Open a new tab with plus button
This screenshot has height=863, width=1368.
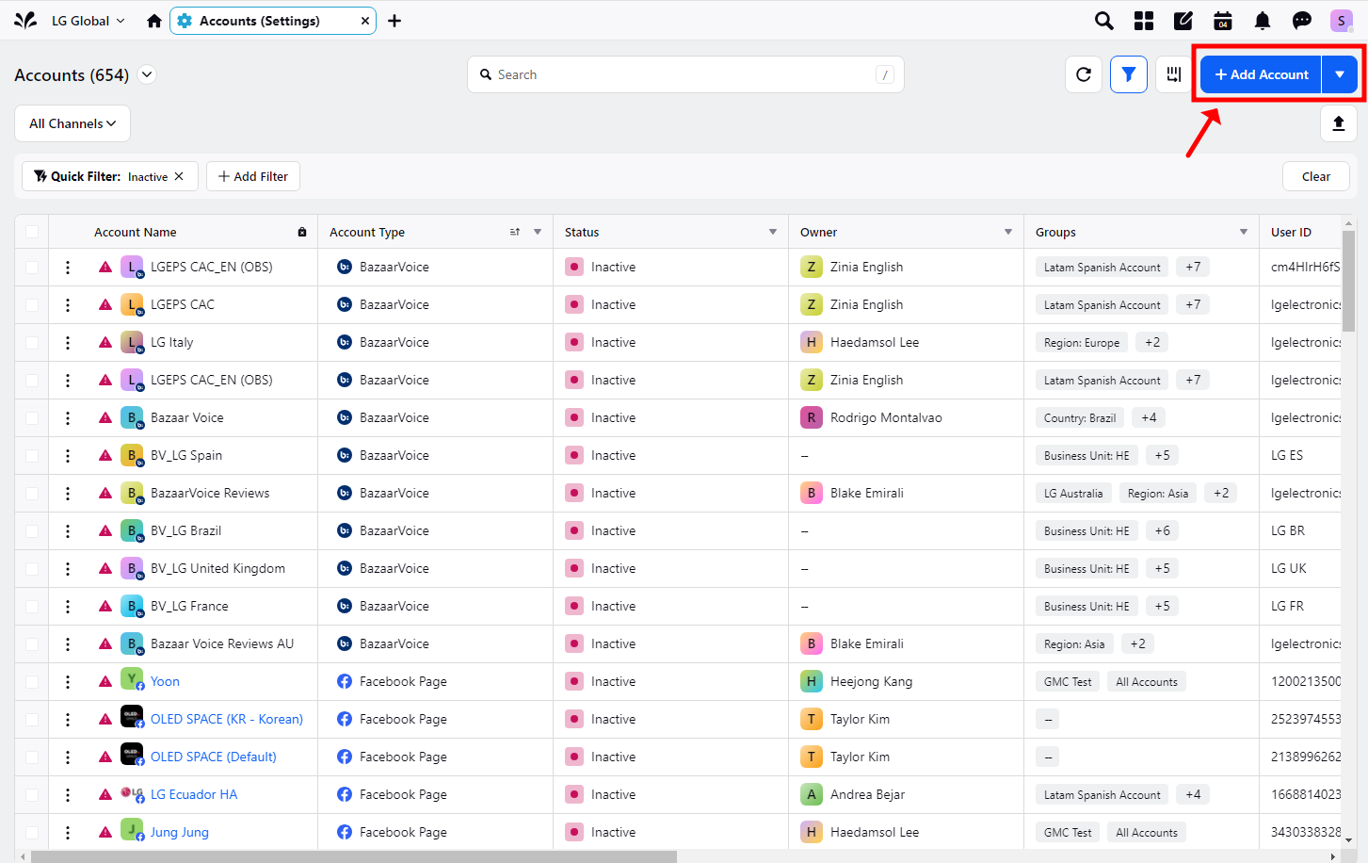394,21
